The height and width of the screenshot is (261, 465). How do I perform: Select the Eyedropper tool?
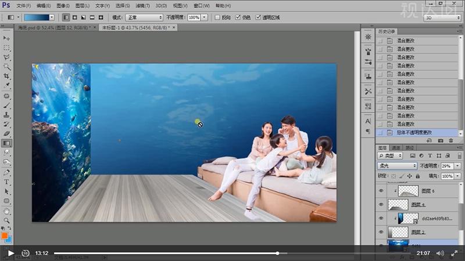click(6, 86)
